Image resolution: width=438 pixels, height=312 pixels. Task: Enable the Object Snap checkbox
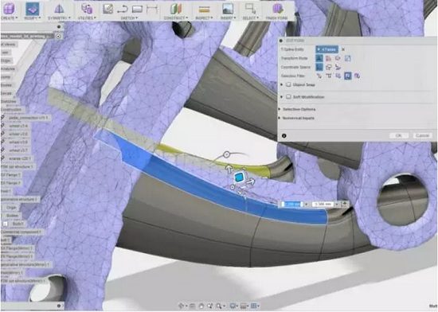[288, 84]
